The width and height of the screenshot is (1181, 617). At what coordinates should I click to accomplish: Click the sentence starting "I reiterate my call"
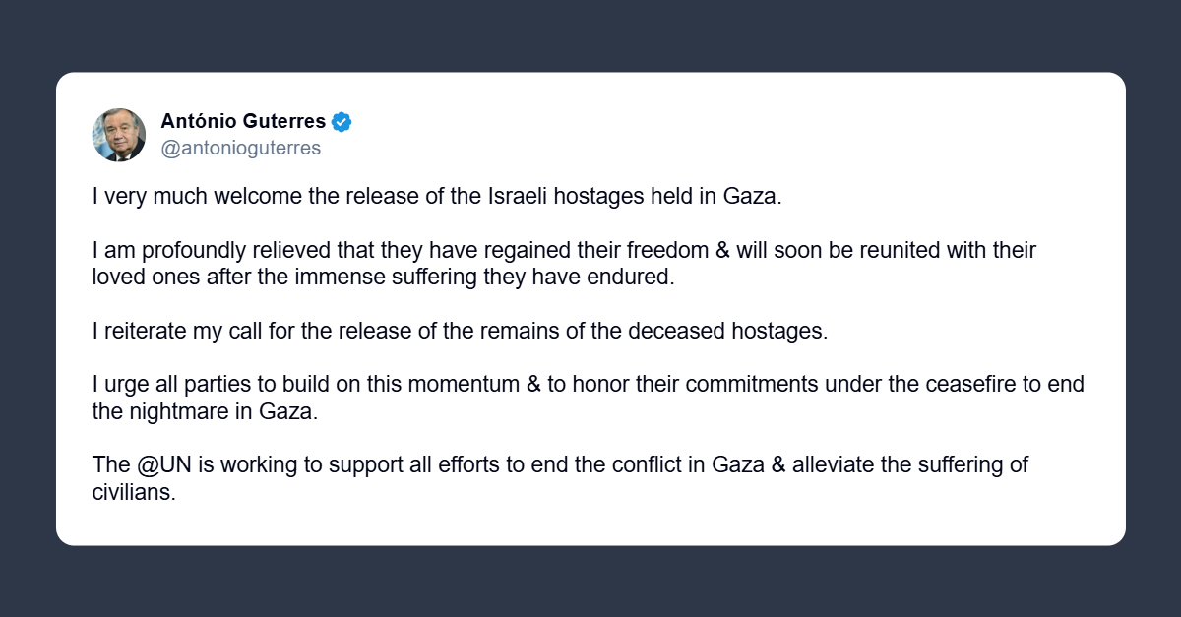pos(461,331)
